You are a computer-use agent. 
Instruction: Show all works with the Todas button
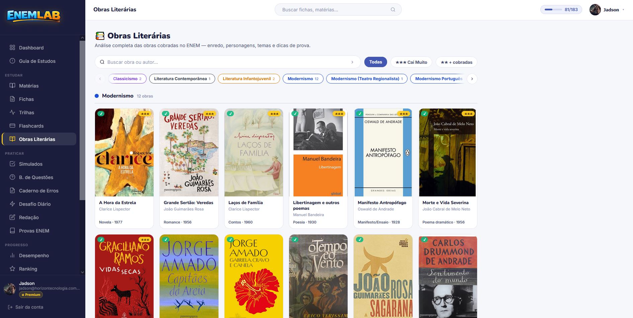coord(375,62)
